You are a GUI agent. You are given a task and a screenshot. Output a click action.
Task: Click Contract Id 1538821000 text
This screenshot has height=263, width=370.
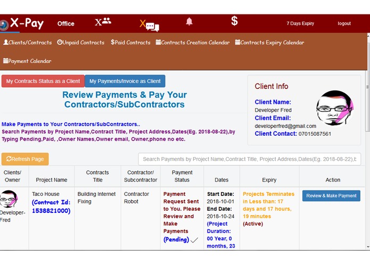point(51,207)
